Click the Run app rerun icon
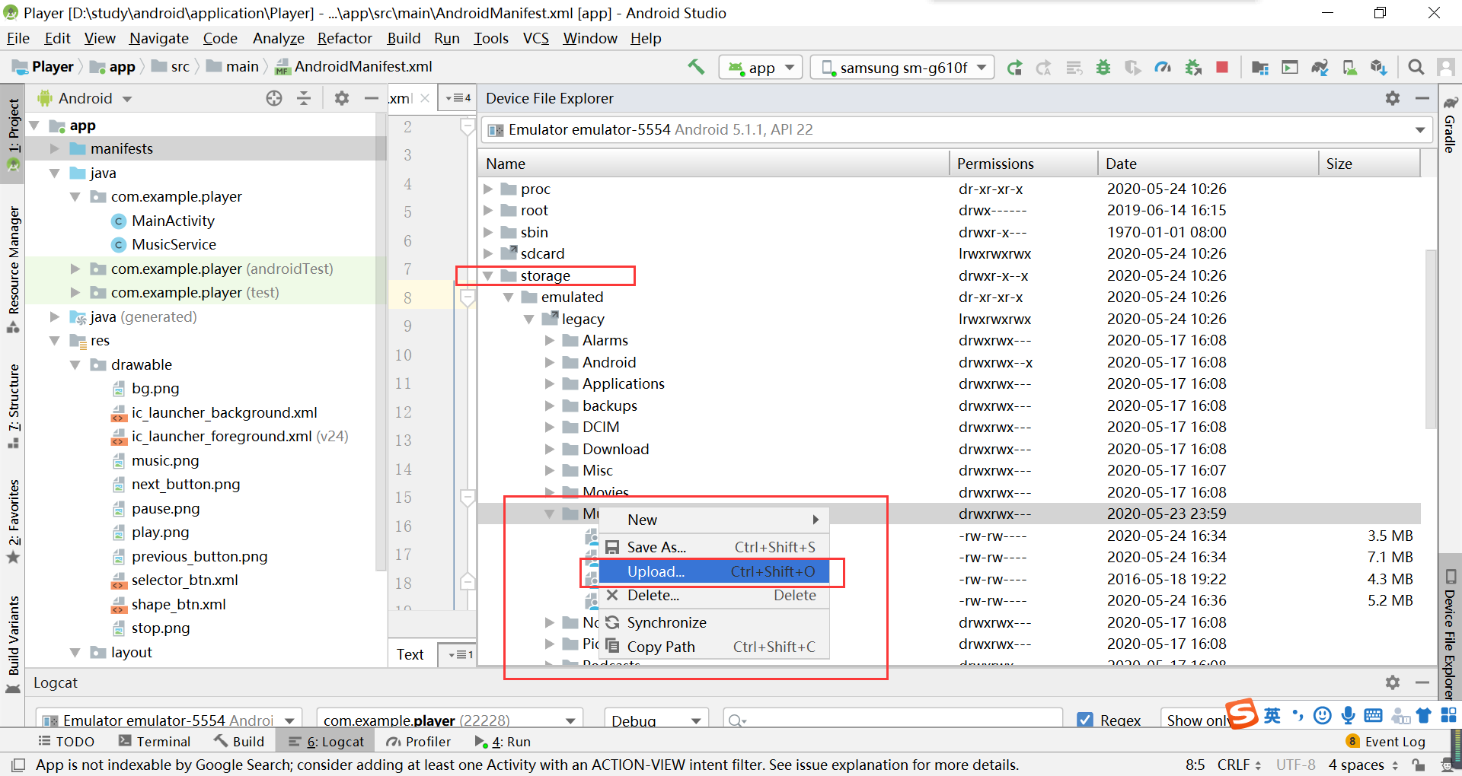 [1014, 68]
